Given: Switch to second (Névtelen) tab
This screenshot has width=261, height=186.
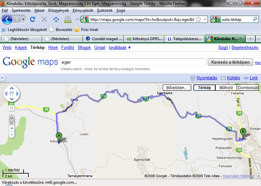Looking at the screenshot, I should pos(62,39).
